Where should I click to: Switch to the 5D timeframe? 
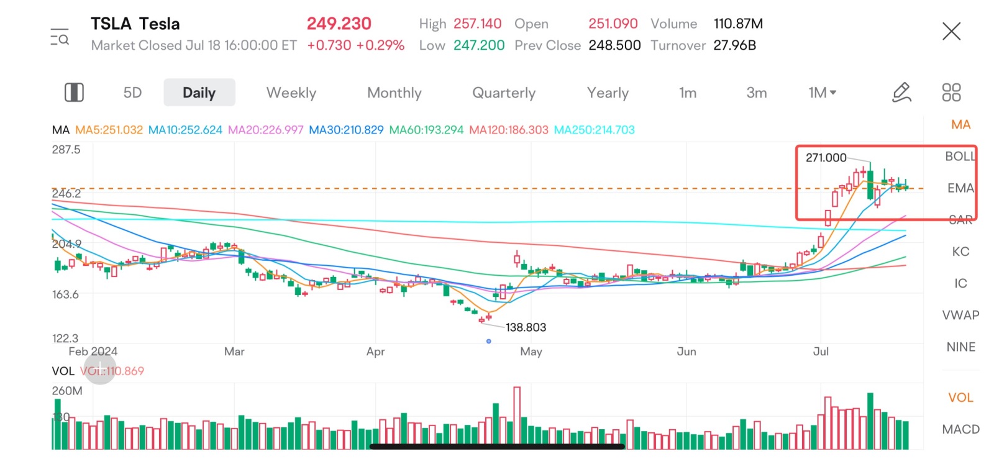point(132,93)
